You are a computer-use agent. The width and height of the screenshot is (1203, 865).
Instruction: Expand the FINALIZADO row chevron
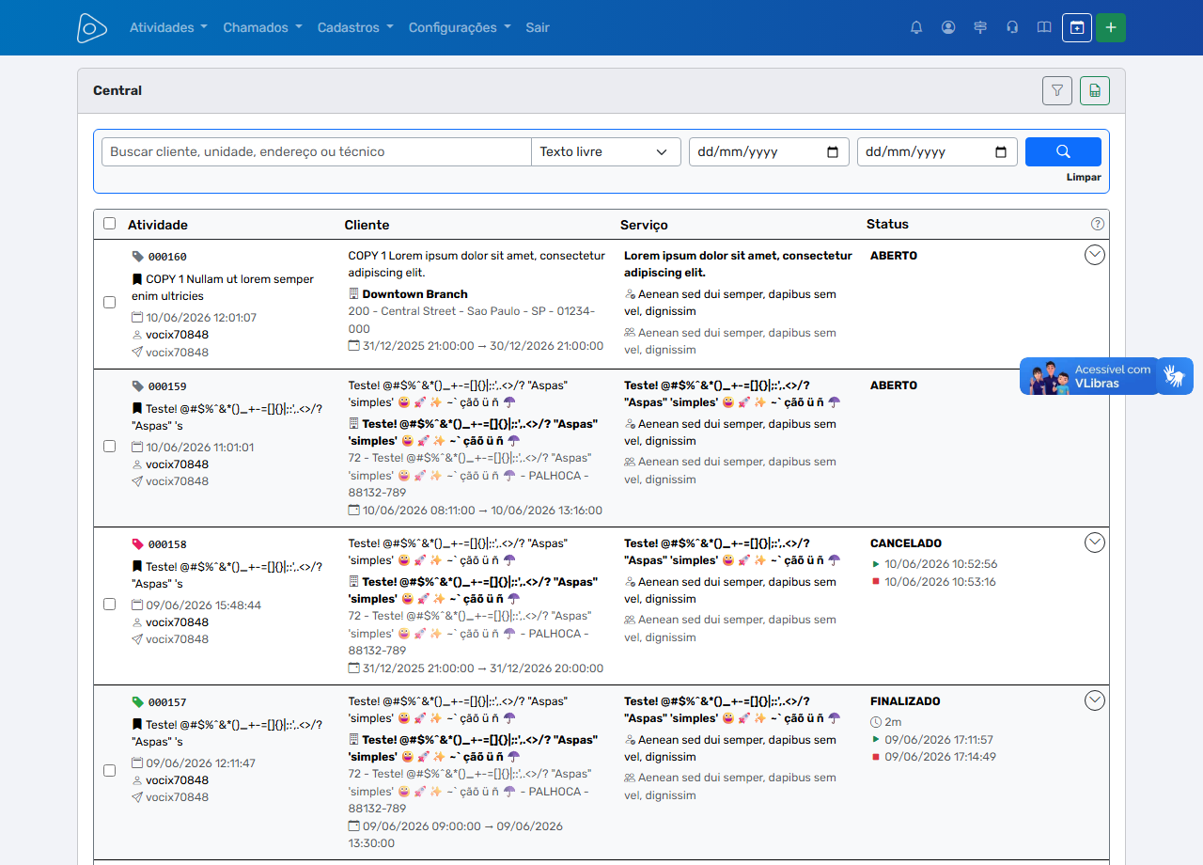(1095, 700)
